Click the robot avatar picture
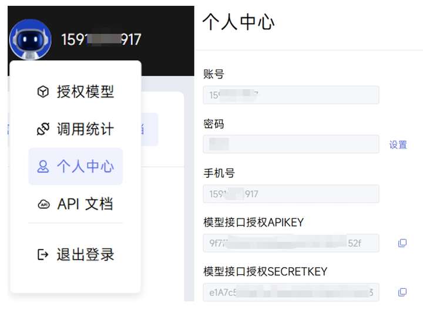This screenshot has width=423, height=317. pos(30,39)
